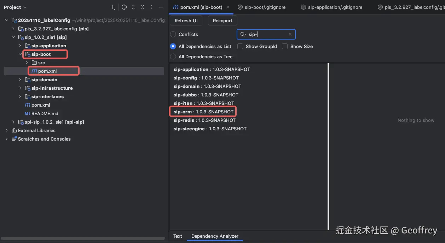This screenshot has height=243, width=445.
Task: Click the Expand Selected arrows icon
Action: click(133, 7)
